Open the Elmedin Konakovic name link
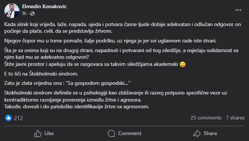The image size is (249, 141). [44, 7]
